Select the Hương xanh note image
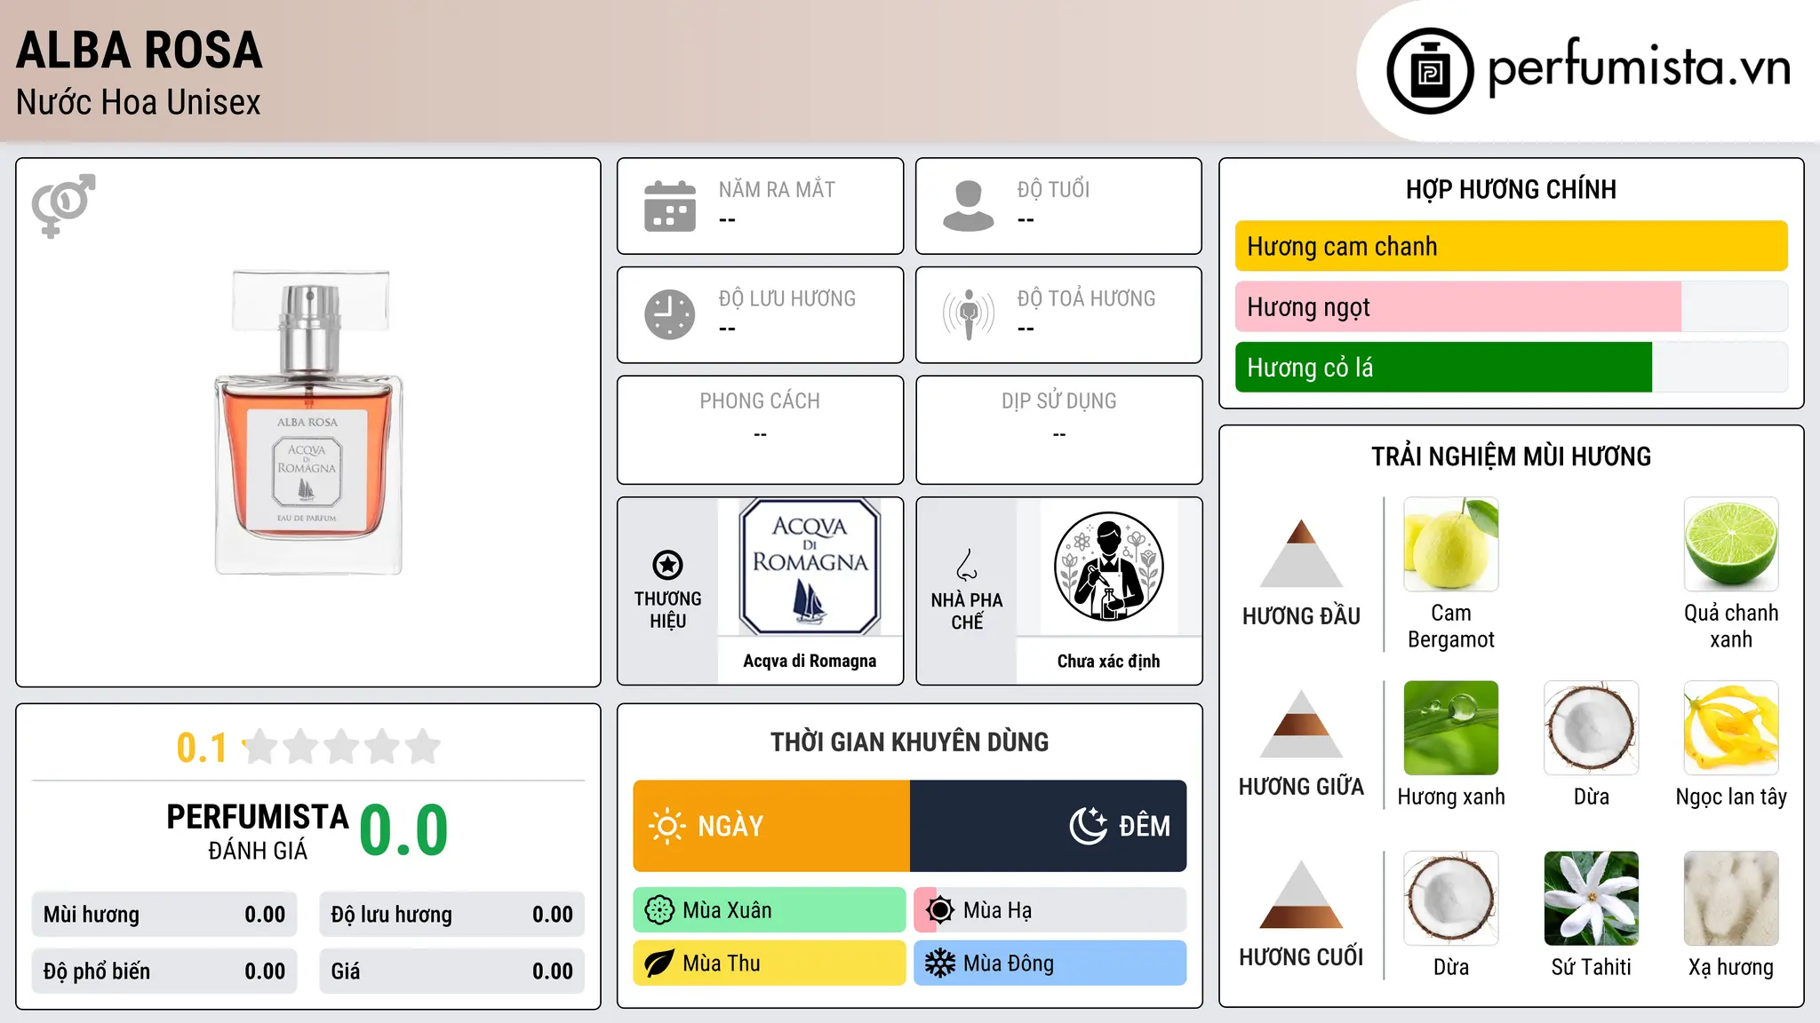This screenshot has width=1820, height=1023. (x=1451, y=728)
